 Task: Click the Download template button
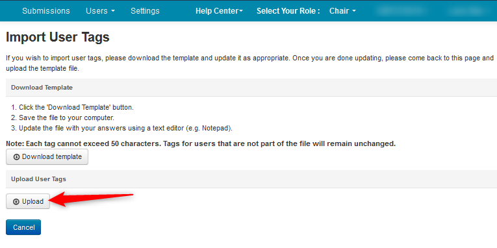coord(47,156)
